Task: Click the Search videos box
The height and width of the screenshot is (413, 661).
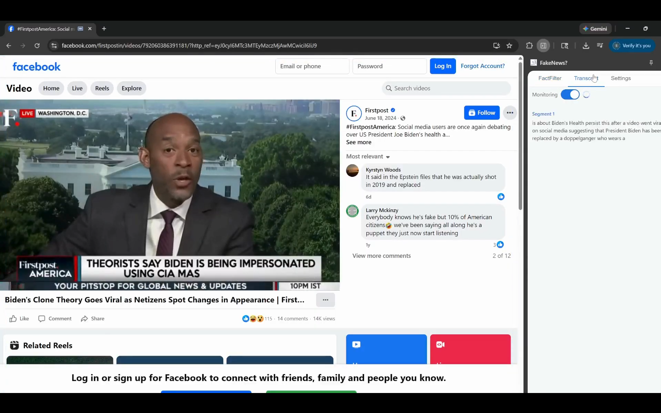Action: pyautogui.click(x=446, y=88)
